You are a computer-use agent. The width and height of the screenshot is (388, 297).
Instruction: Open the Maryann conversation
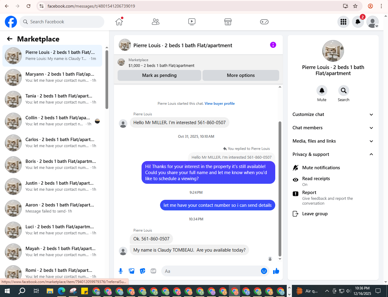point(52,78)
